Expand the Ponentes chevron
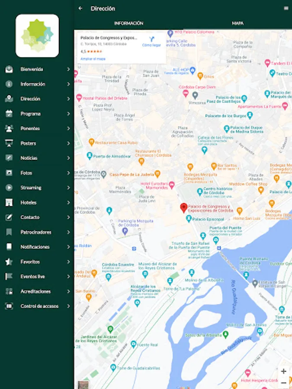Screen dimensions: 292x389 click(68, 128)
